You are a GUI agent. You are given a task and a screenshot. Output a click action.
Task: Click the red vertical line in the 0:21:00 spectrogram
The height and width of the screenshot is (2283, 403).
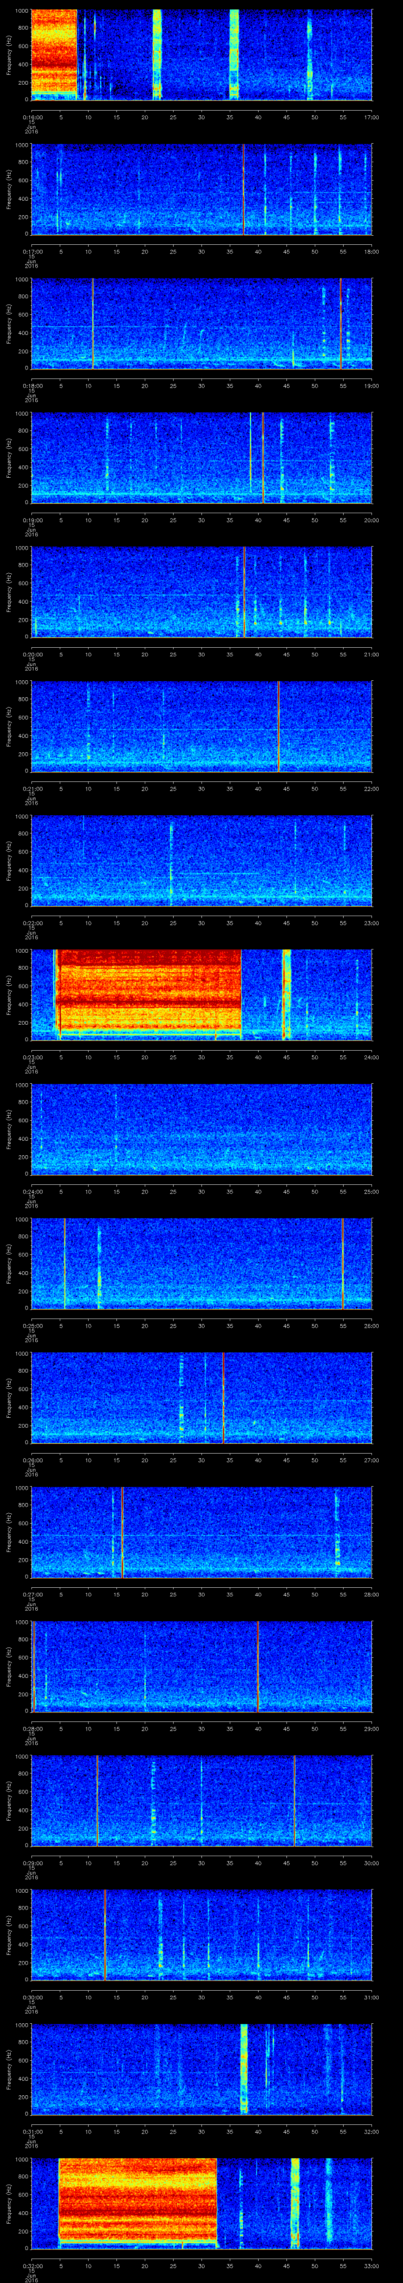click(x=278, y=727)
